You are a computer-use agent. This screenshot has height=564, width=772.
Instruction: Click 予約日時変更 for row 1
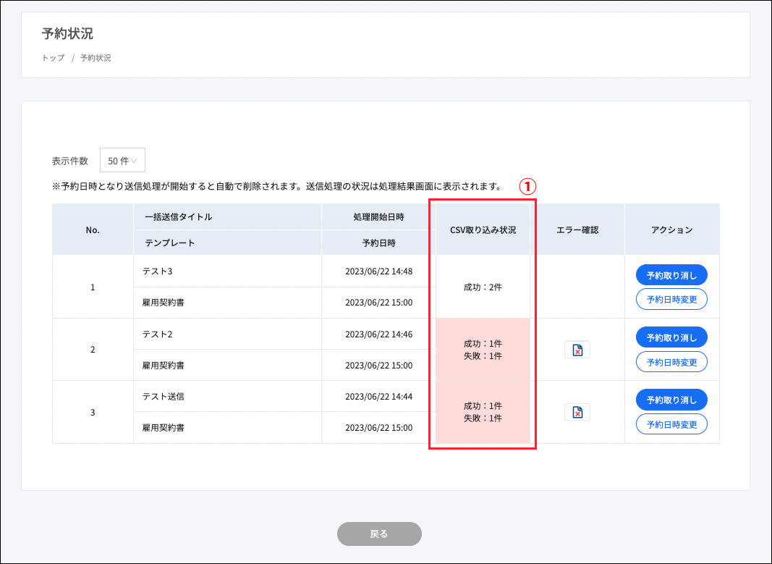(x=671, y=299)
